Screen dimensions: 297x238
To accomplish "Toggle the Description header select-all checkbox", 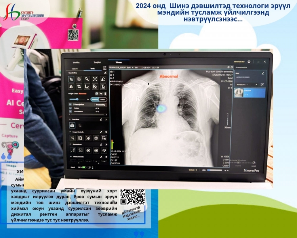I will (x=70, y=104).
